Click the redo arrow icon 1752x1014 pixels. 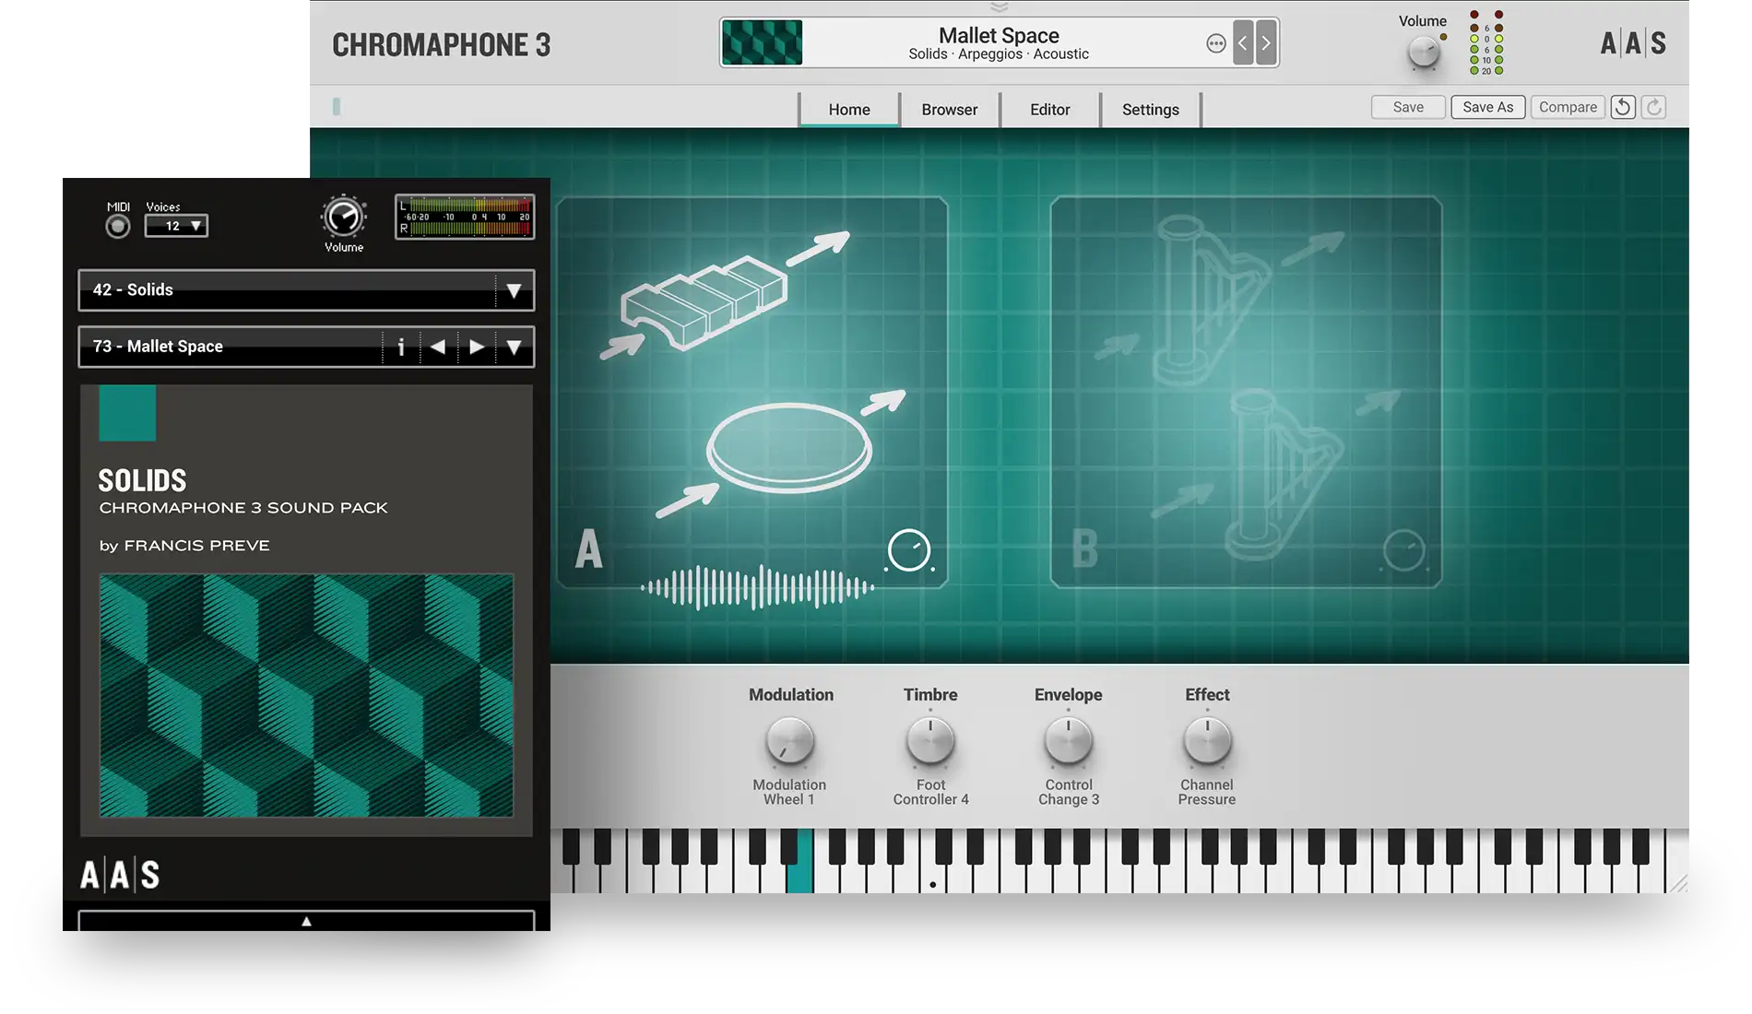click(x=1653, y=107)
